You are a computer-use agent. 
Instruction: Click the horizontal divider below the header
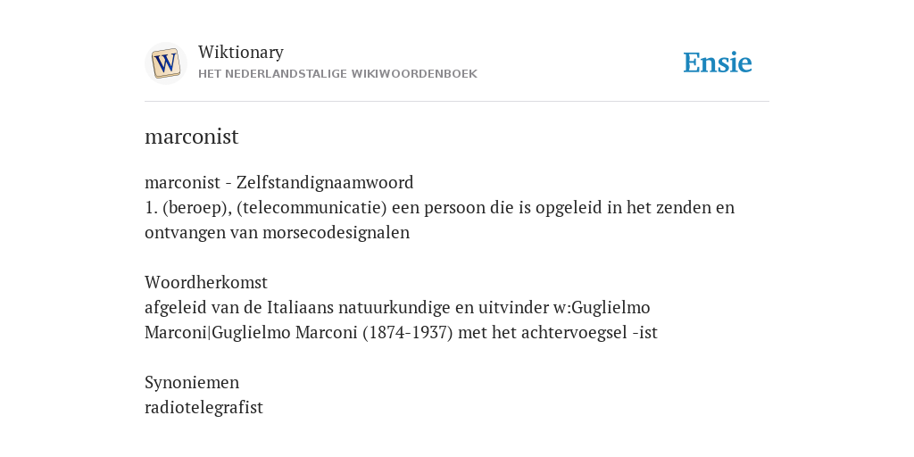[457, 102]
